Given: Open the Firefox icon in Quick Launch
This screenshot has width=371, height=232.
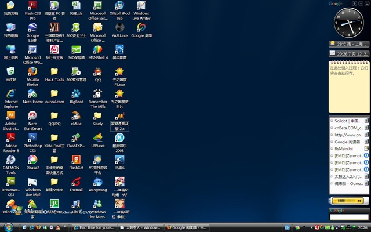Looking at the screenshot, I should click(x=38, y=227).
